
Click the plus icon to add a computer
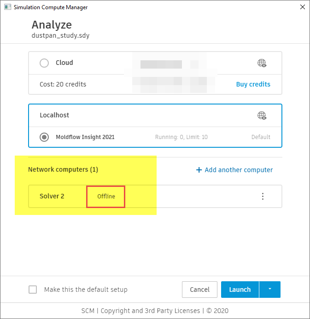point(199,170)
